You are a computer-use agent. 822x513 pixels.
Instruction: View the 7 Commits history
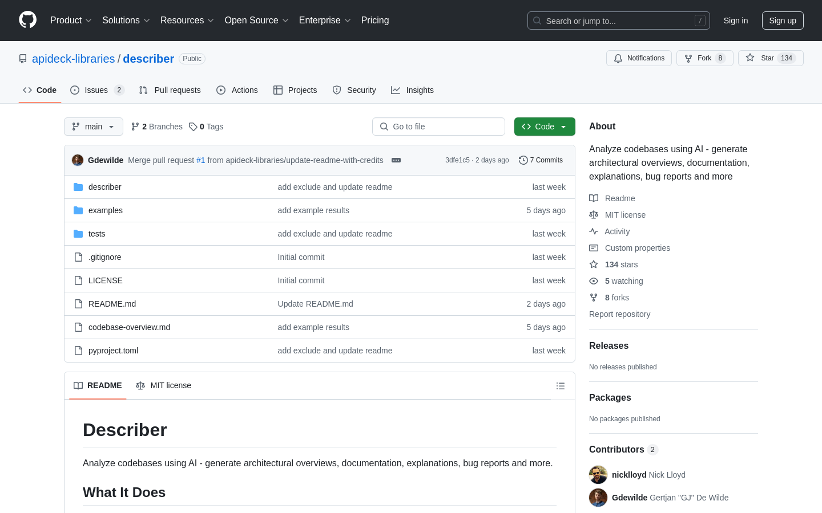click(541, 160)
